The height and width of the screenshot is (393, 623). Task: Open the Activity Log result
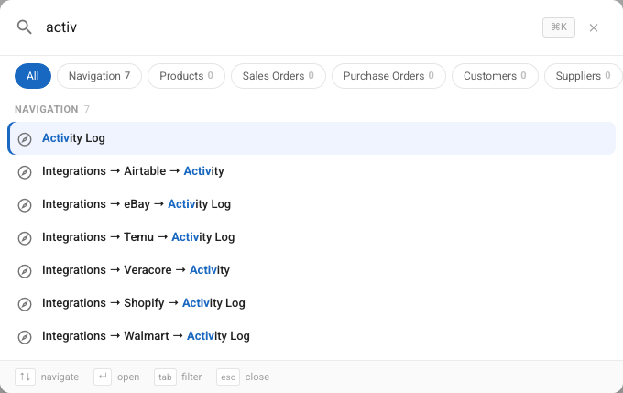point(311,138)
